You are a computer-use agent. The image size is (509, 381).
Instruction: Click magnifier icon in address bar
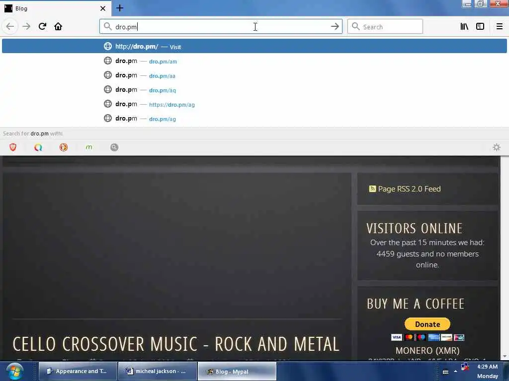[x=107, y=27]
